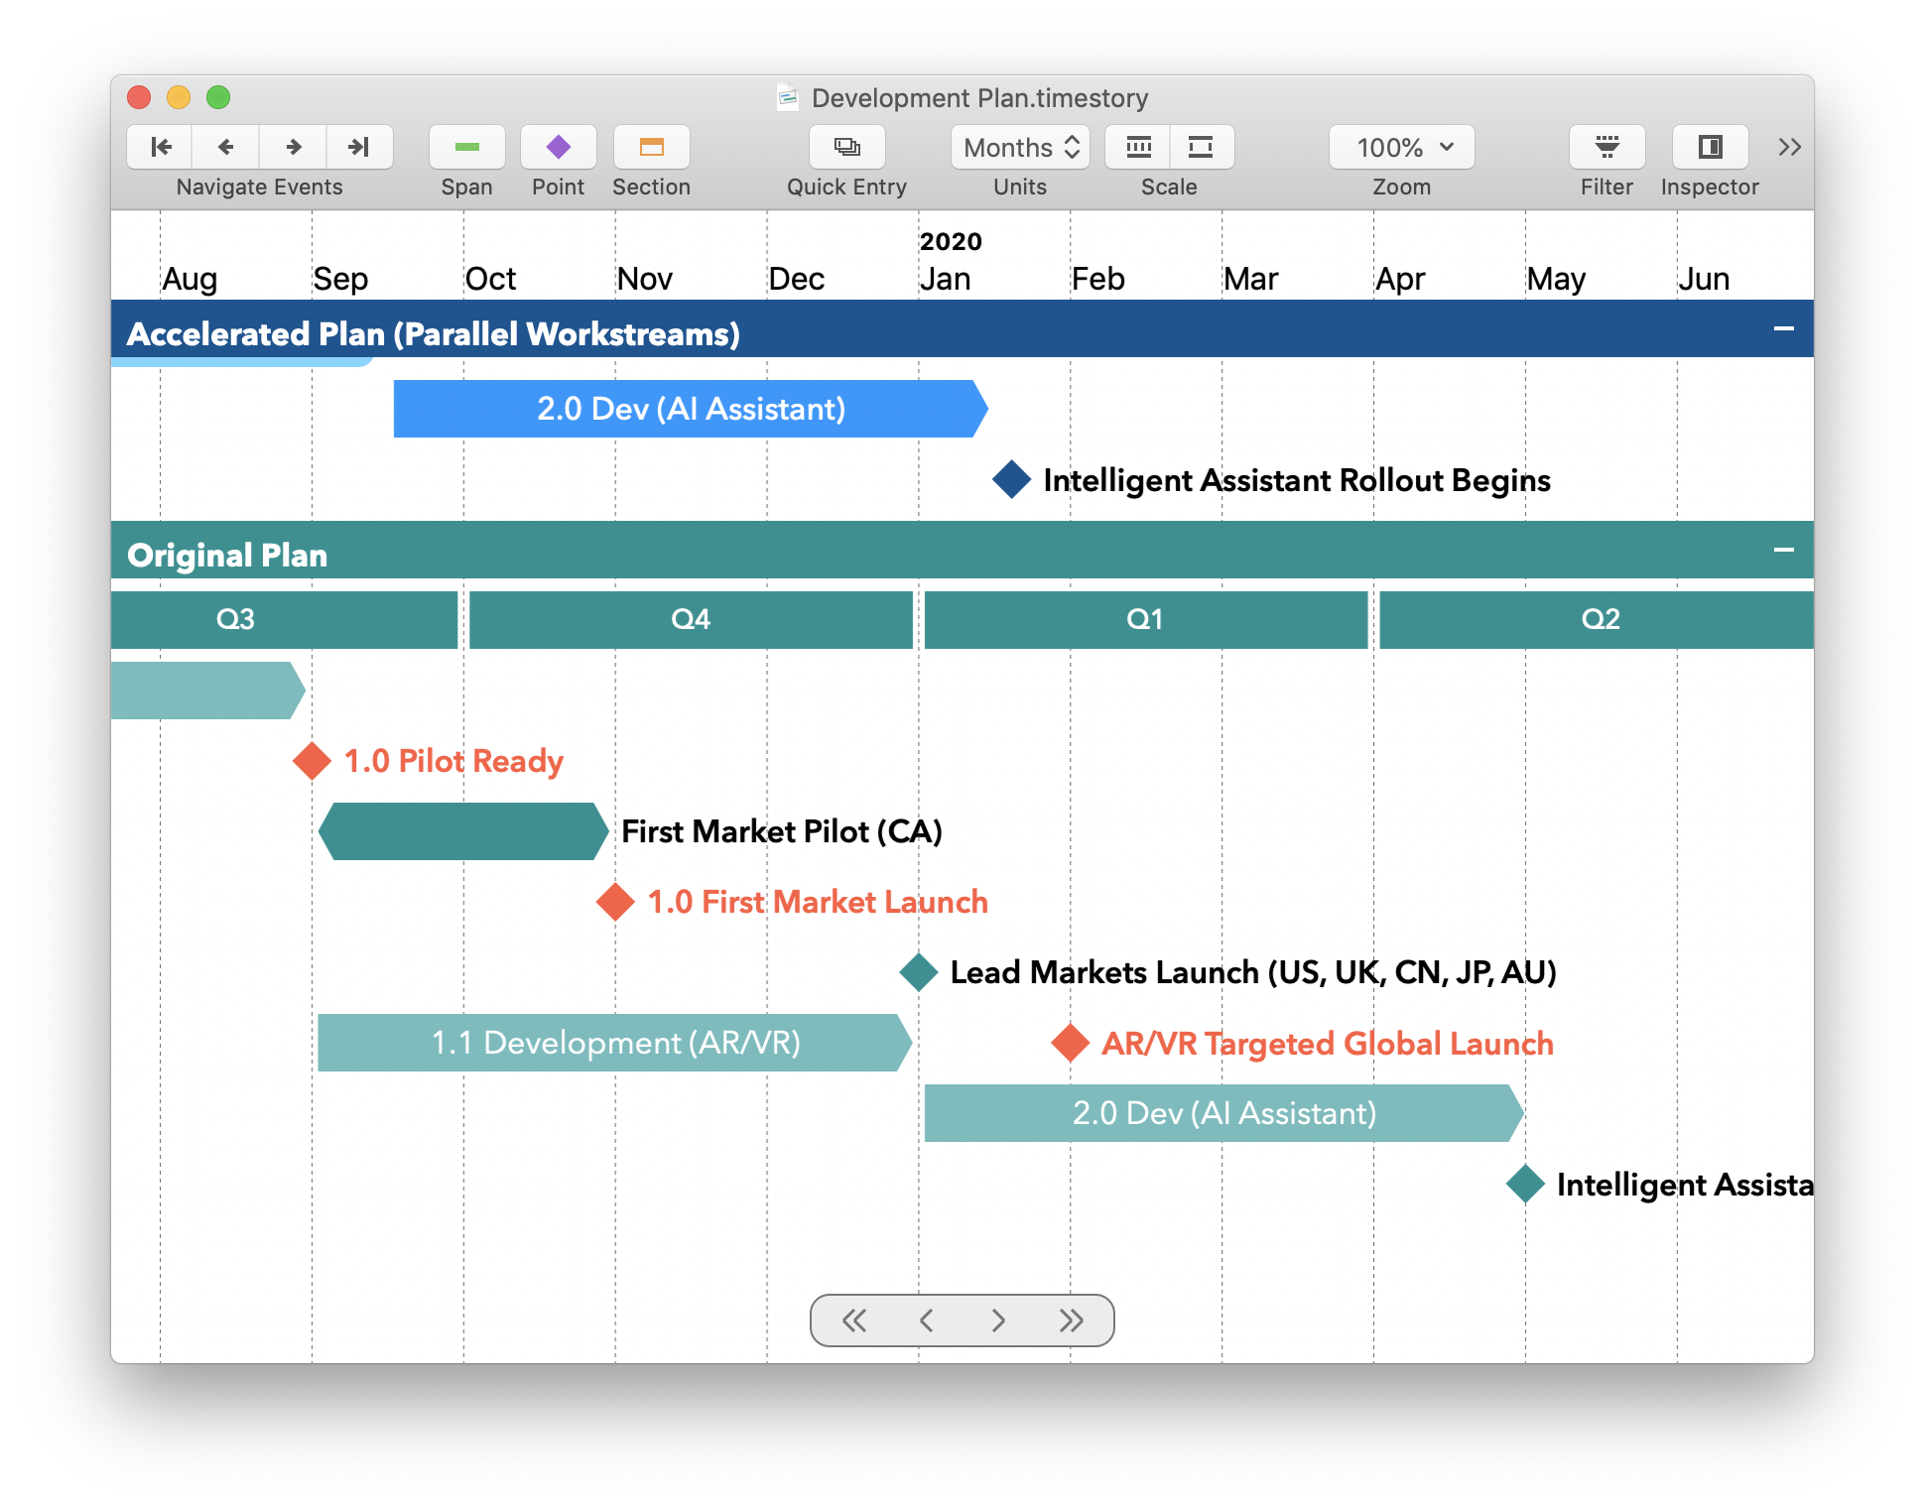Collapse the Original Plan section

[1786, 549]
